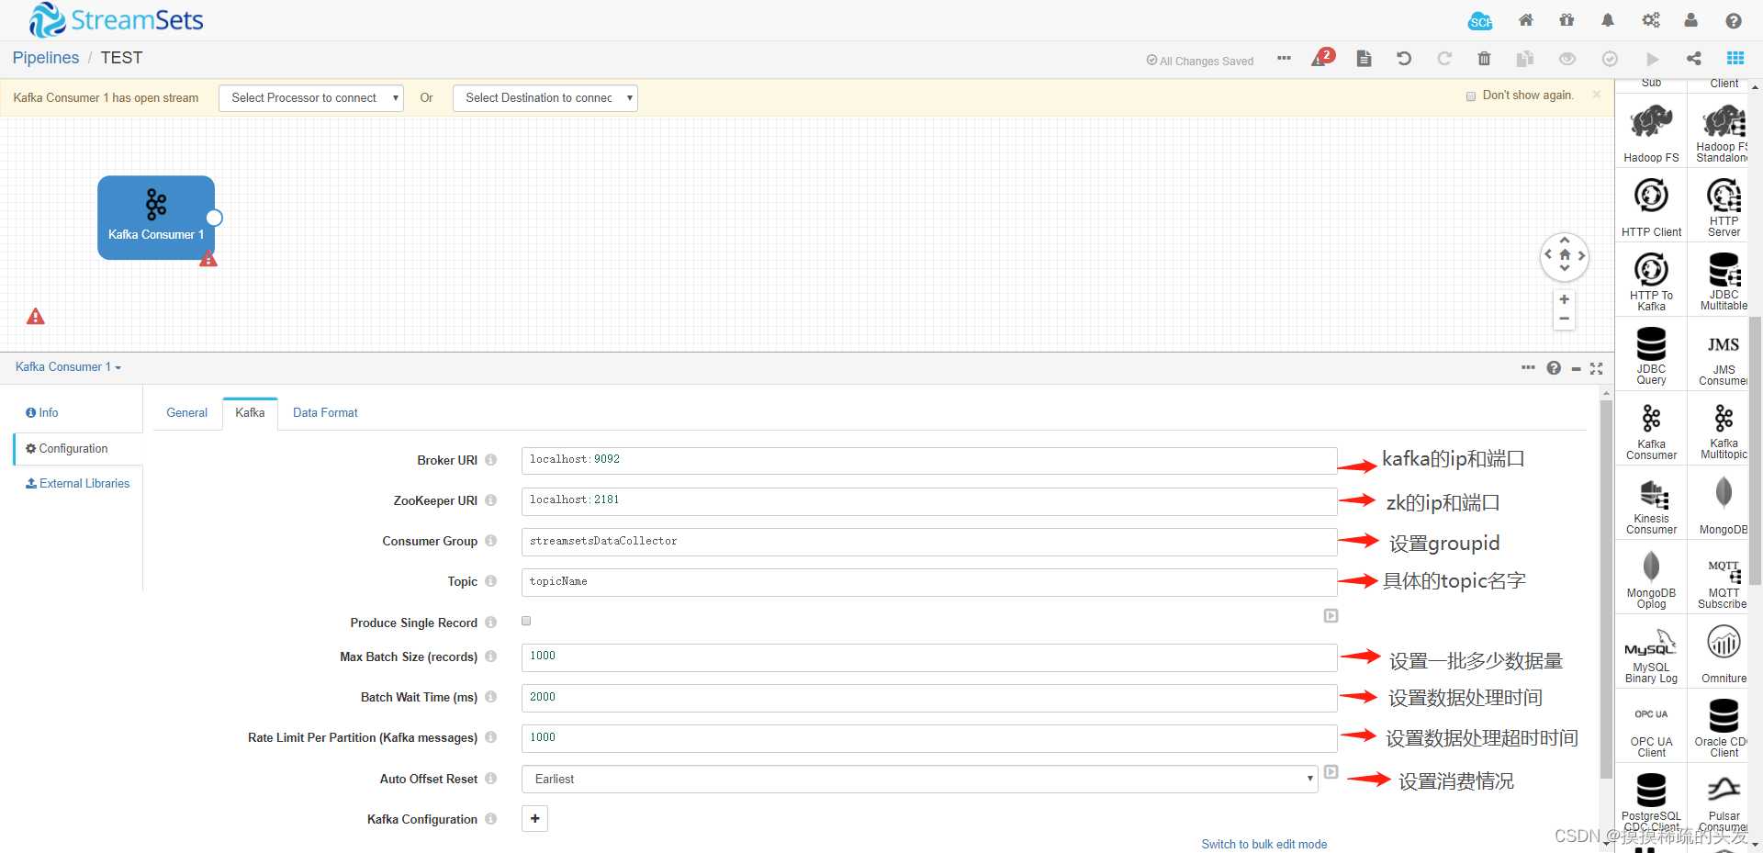Select the MySQL Binary Log stage icon
This screenshot has width=1763, height=853.
(1650, 650)
